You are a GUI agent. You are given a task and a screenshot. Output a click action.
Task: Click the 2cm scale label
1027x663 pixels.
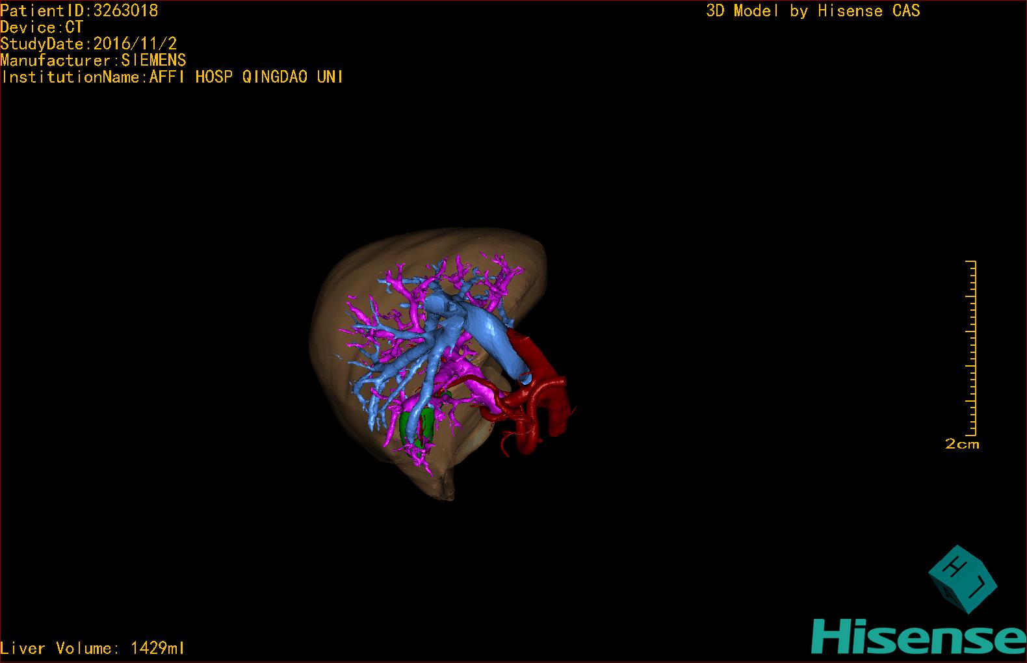pyautogui.click(x=962, y=445)
